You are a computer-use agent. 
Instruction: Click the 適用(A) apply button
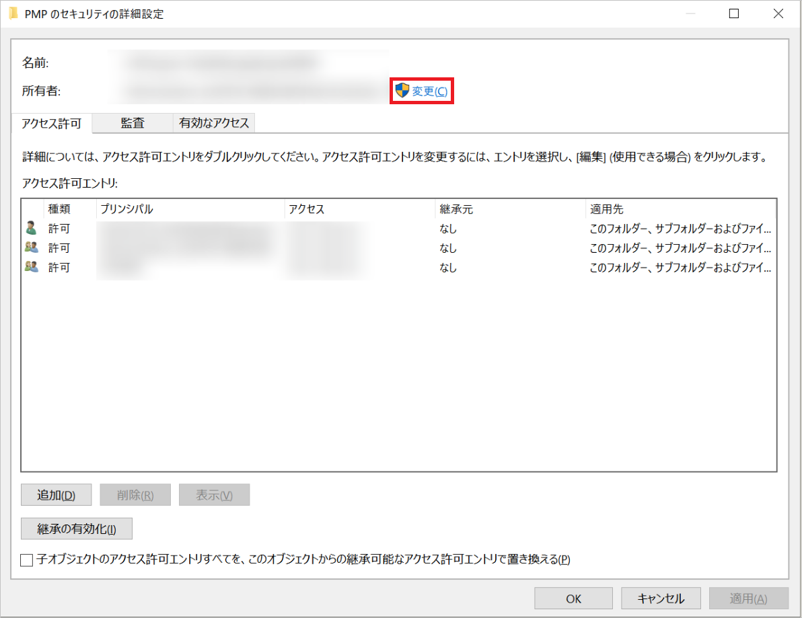(748, 598)
